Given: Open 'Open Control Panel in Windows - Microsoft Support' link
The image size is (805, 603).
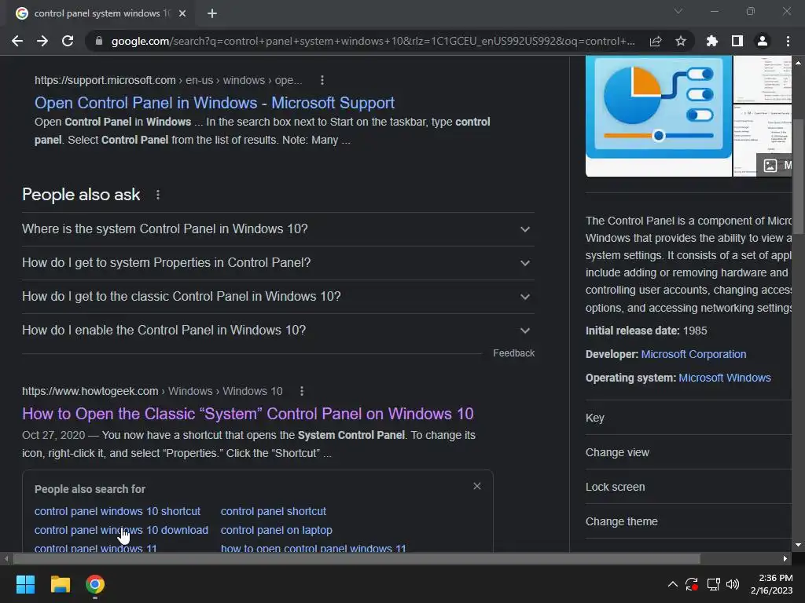Looking at the screenshot, I should 215,103.
